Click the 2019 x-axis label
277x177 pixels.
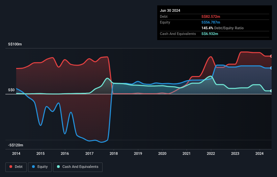click(x=138, y=153)
